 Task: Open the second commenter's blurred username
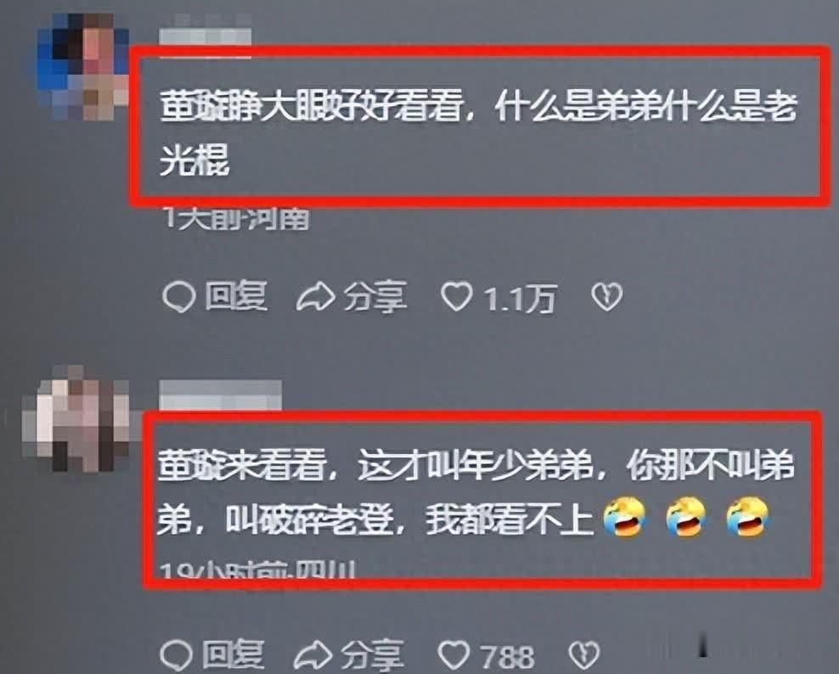221,395
